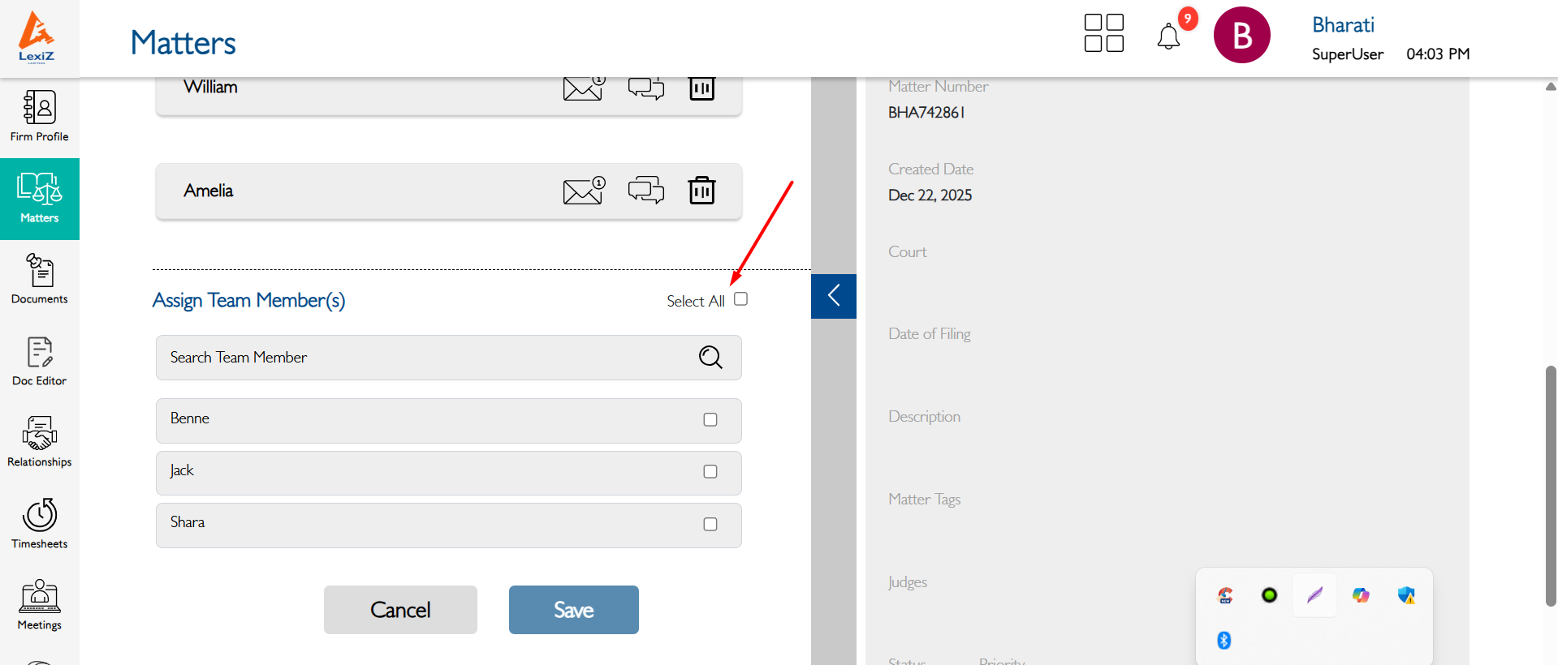1558x665 pixels.
Task: Click the Bluetooth tray icon
Action: 1224,641
